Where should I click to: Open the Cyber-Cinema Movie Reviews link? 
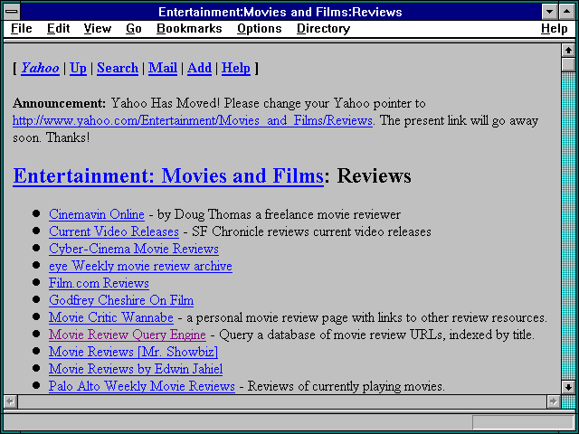coord(134,249)
